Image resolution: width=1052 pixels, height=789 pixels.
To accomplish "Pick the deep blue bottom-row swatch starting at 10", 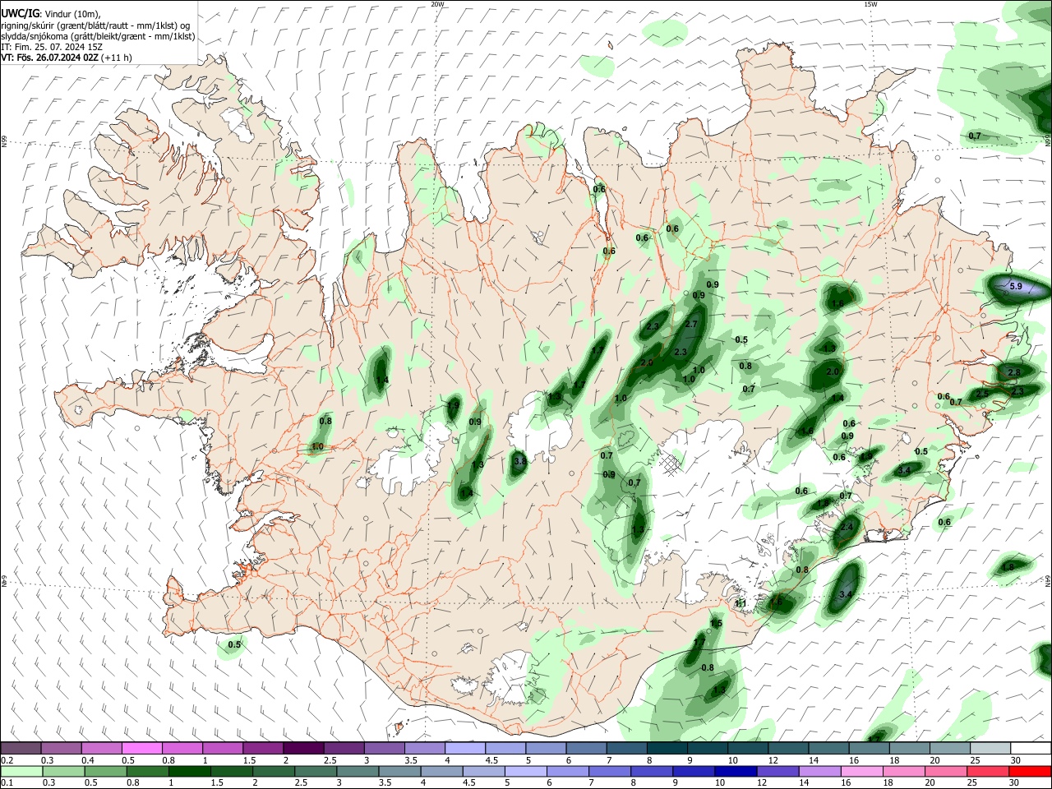I will click(x=735, y=771).
